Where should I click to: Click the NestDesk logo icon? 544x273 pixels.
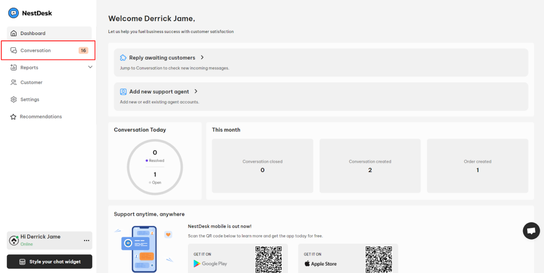coord(13,13)
